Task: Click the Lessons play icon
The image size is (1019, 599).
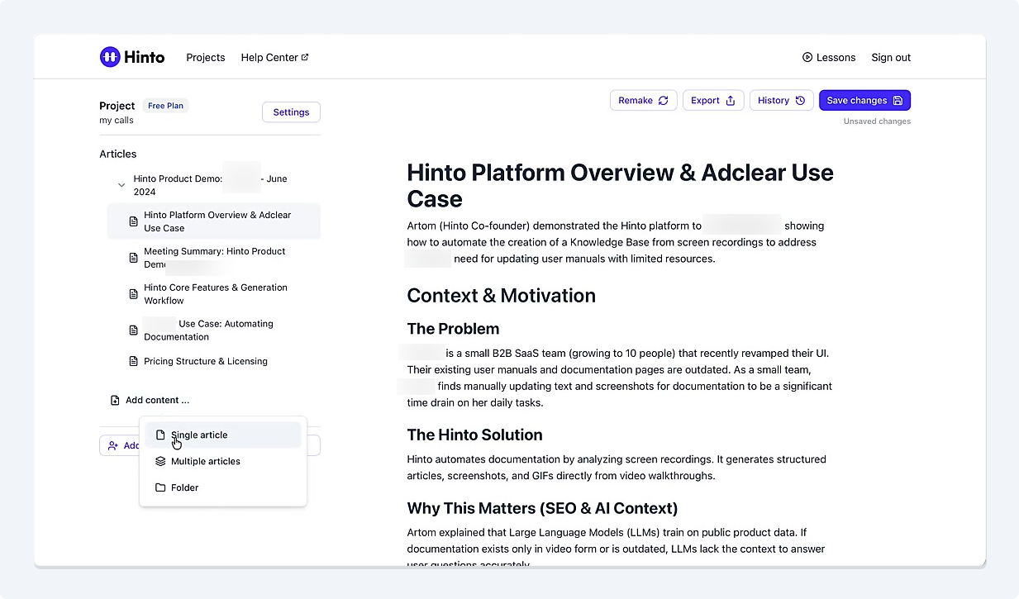Action: (x=807, y=57)
